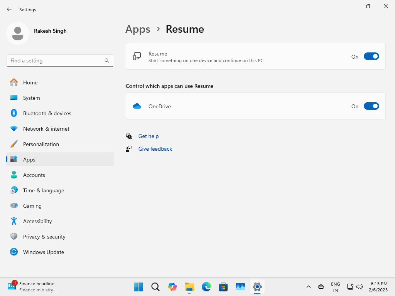Navigate back to Apps via breadcrumb

click(138, 29)
